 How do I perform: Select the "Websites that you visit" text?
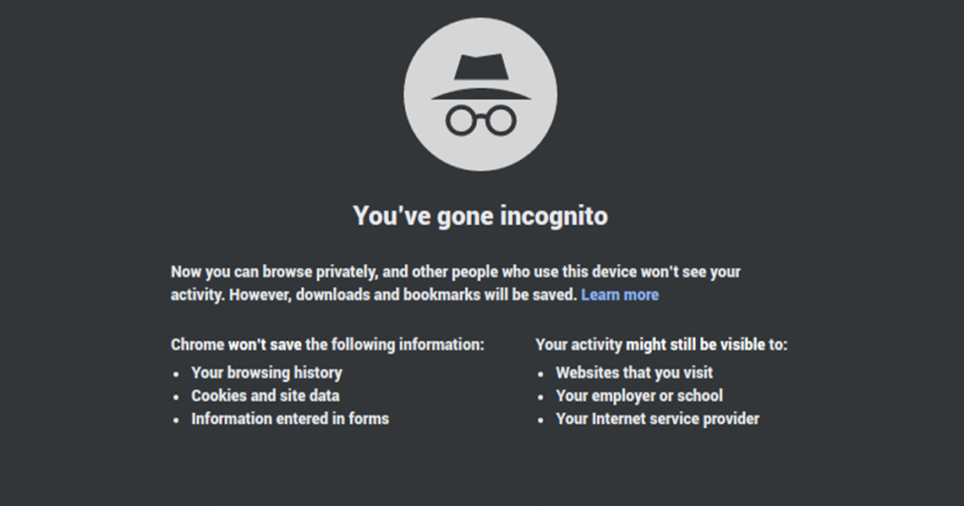point(635,372)
